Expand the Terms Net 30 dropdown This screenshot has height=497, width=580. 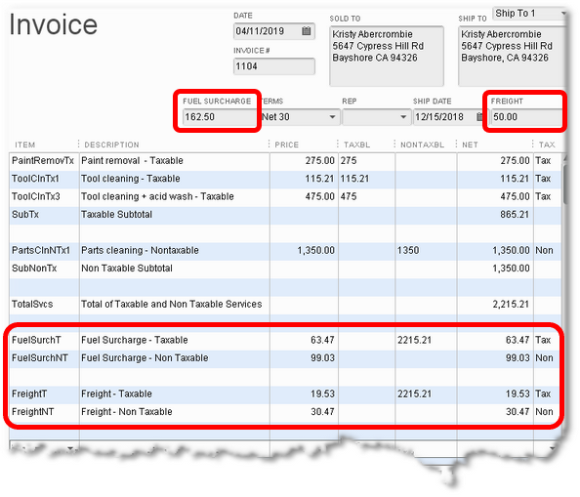pos(332,117)
